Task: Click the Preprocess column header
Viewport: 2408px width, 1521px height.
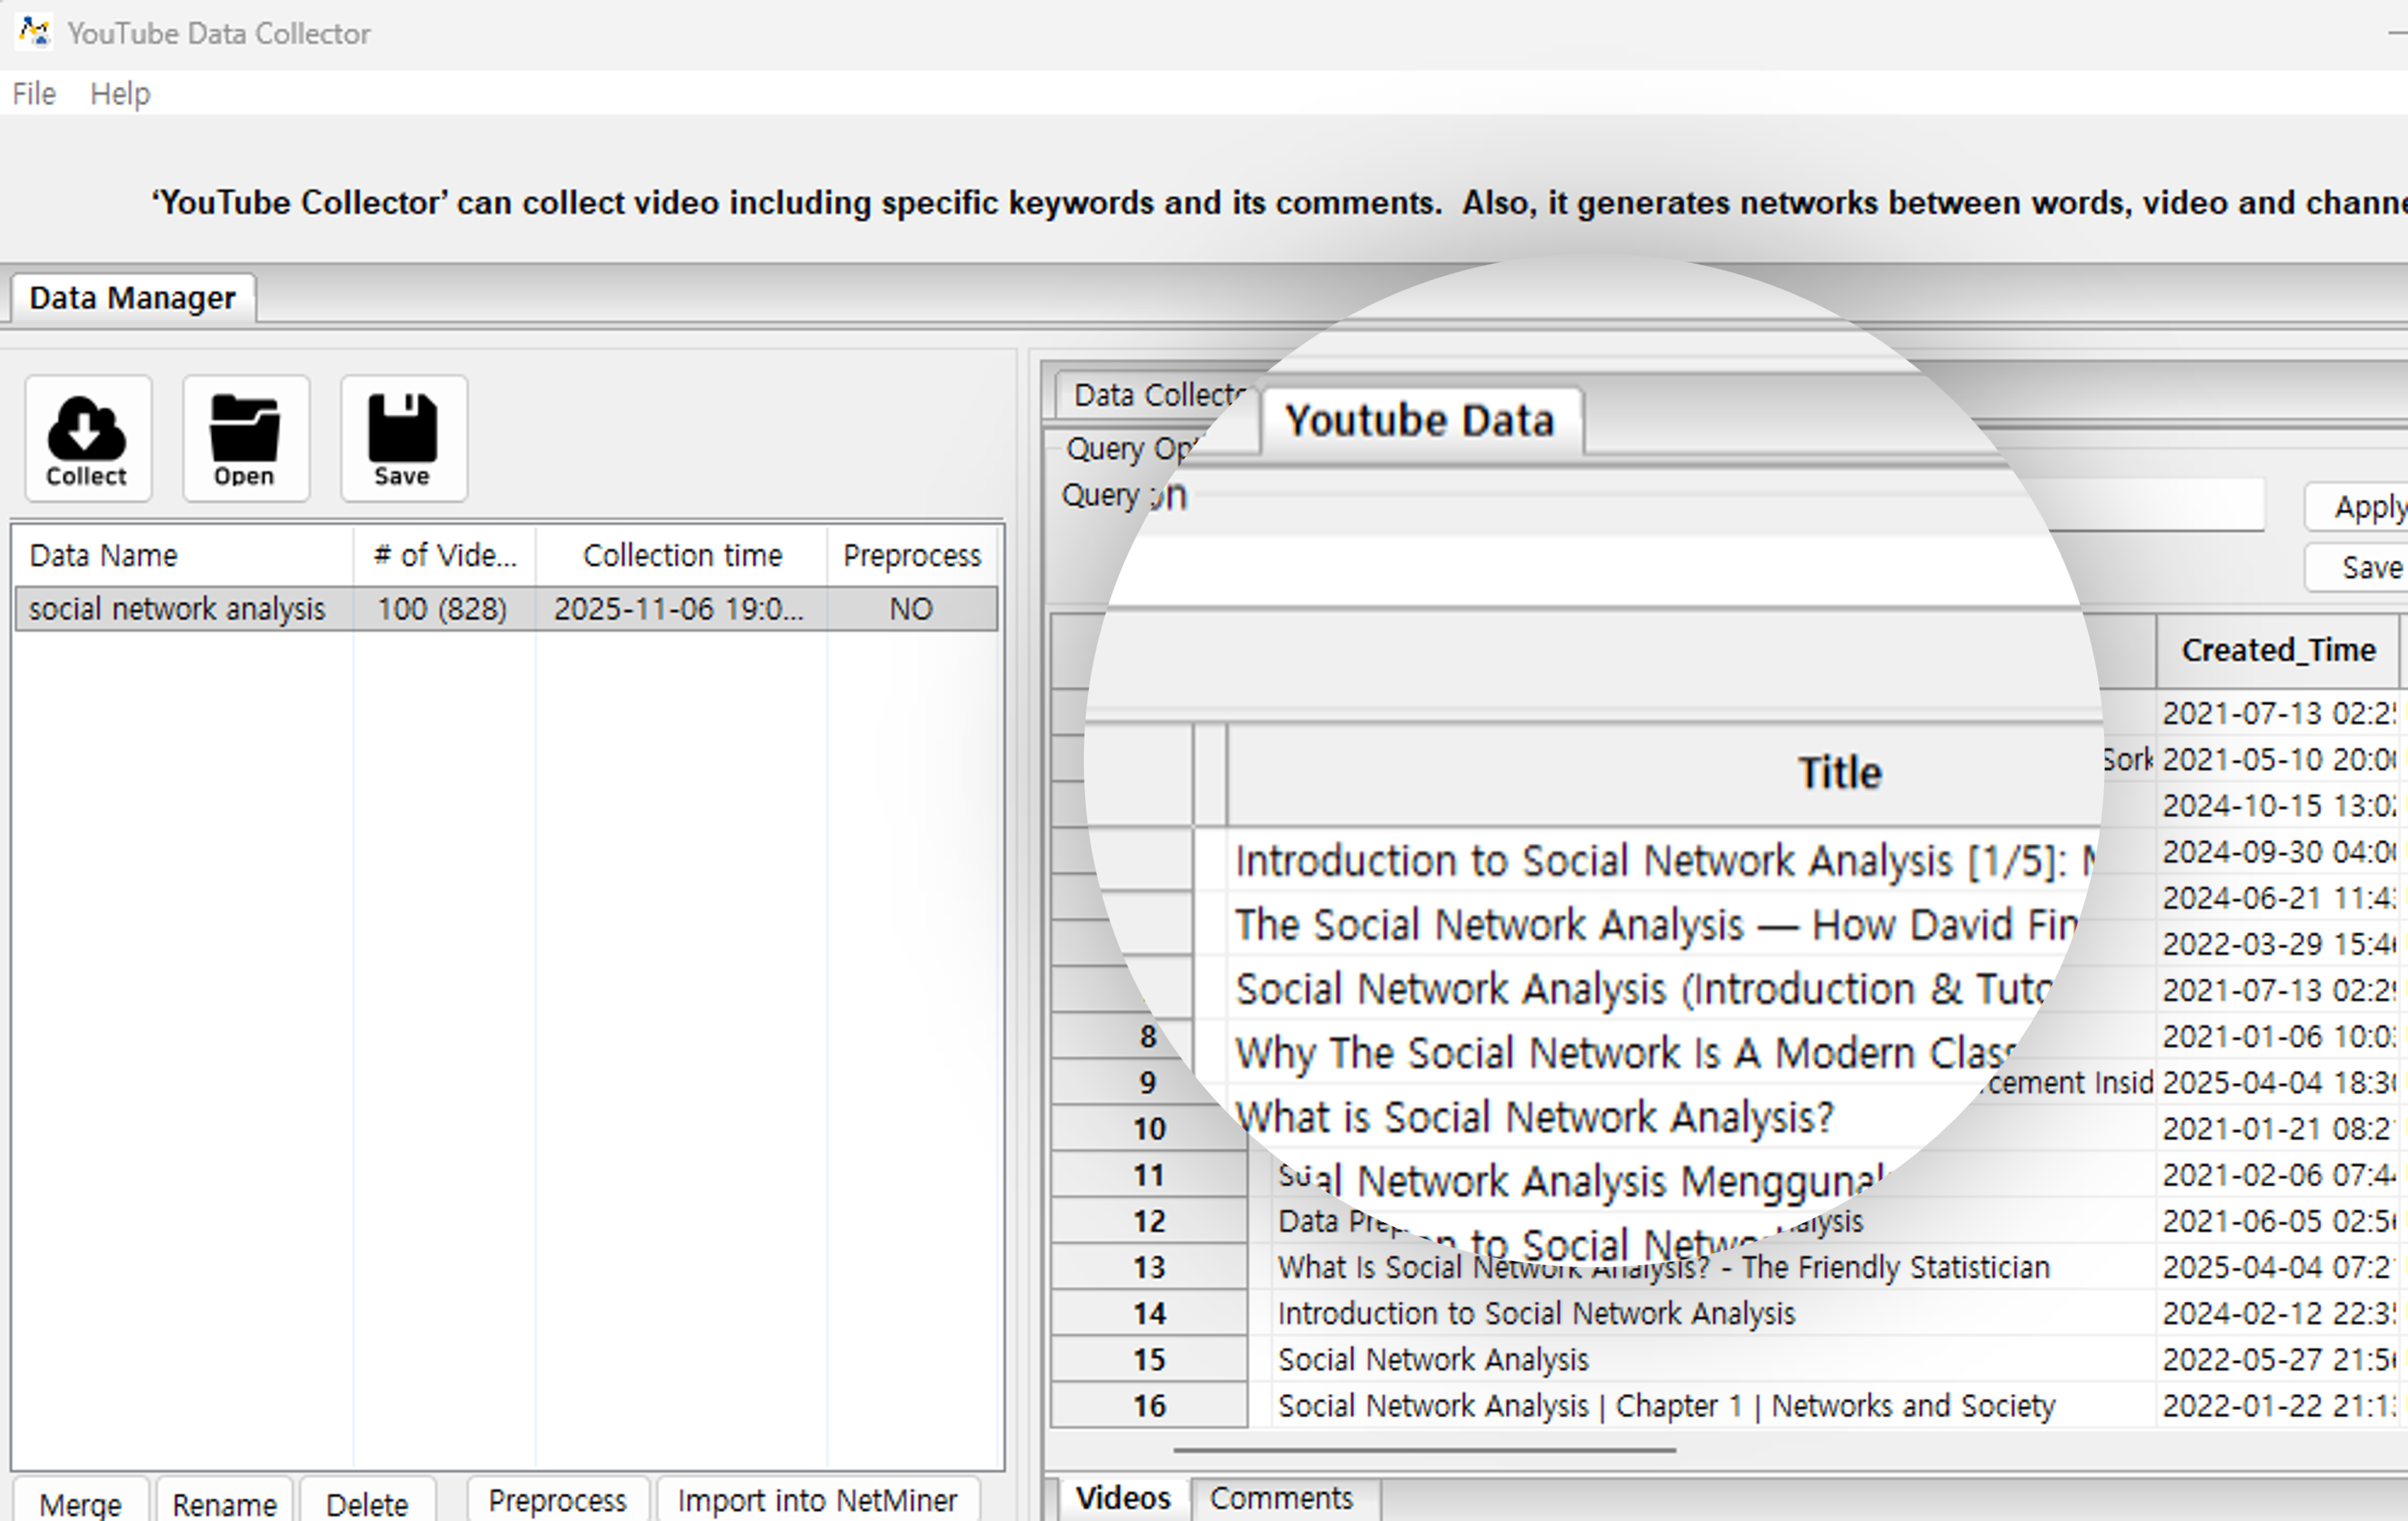Action: point(912,555)
